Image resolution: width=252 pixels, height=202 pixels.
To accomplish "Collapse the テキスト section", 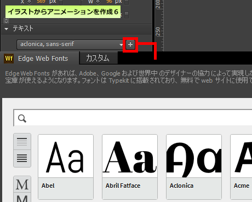I will pyautogui.click(x=7, y=29).
